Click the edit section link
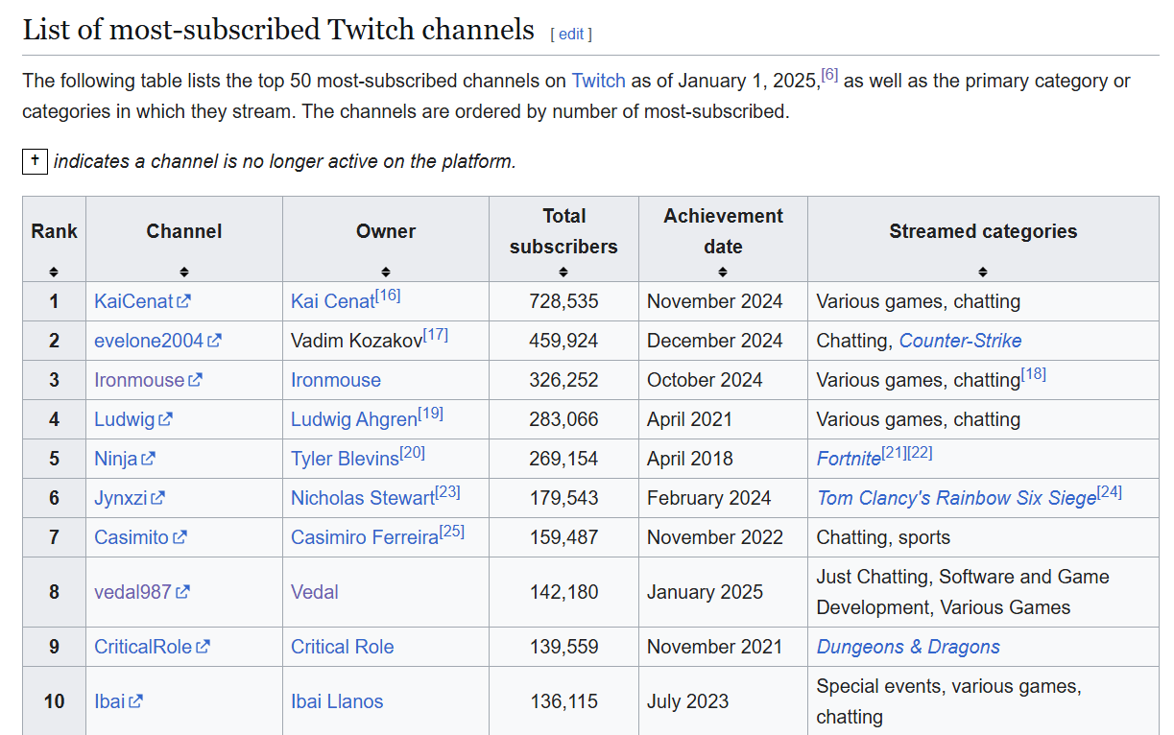The height and width of the screenshot is (735, 1174). [571, 34]
